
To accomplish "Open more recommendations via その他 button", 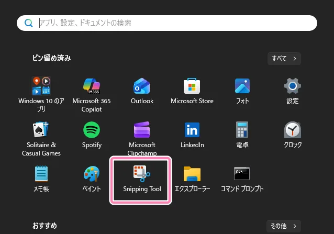I will (284, 226).
